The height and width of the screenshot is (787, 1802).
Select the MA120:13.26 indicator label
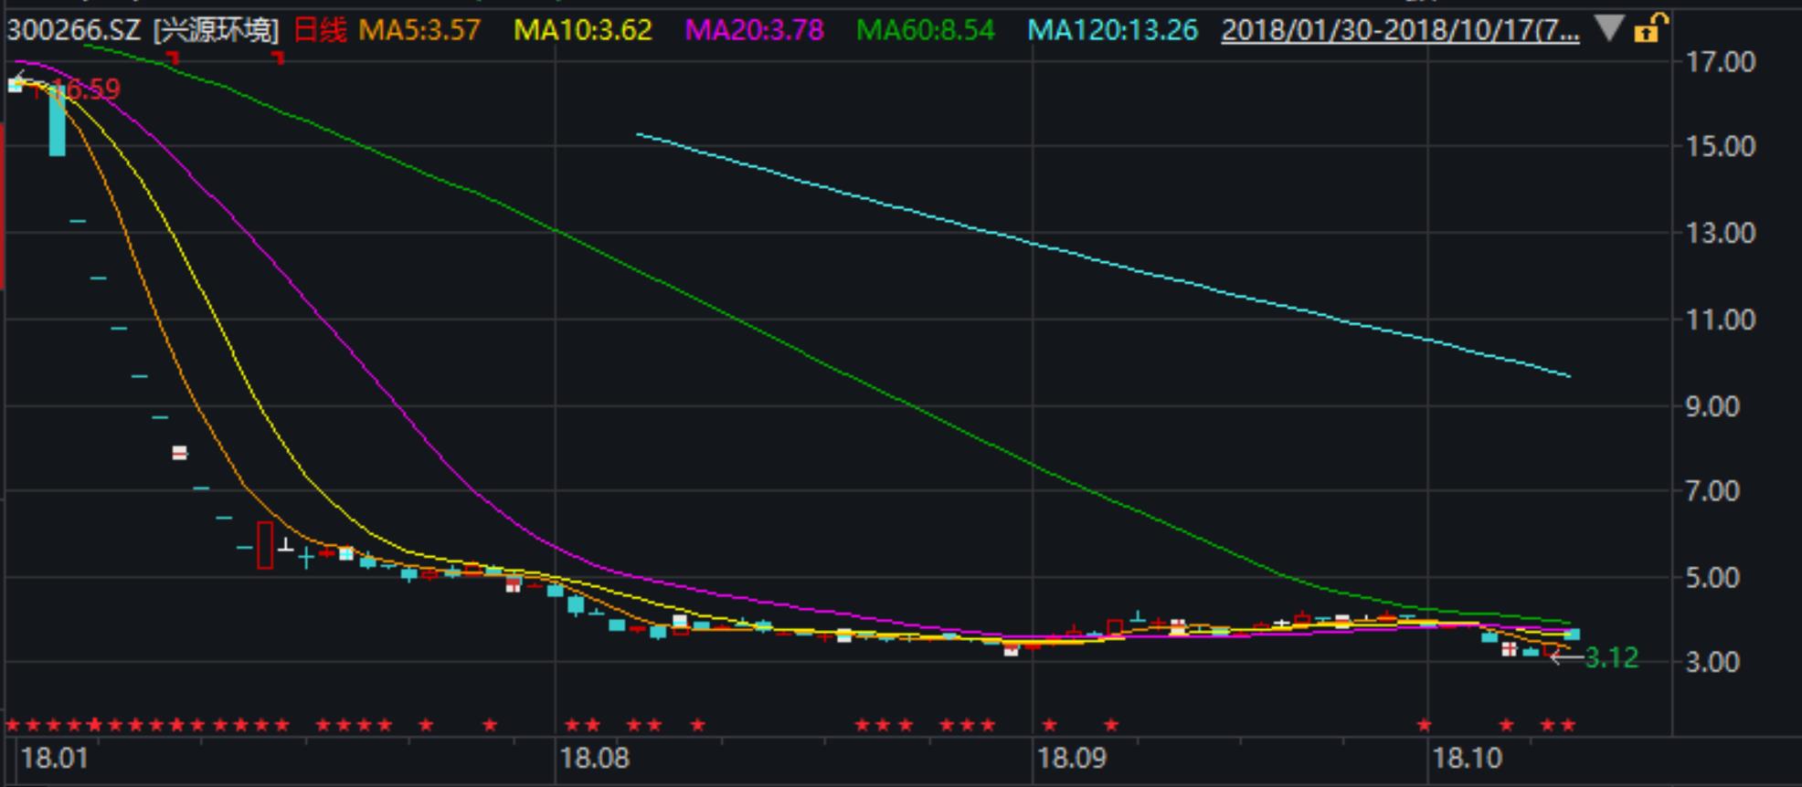click(x=1113, y=30)
